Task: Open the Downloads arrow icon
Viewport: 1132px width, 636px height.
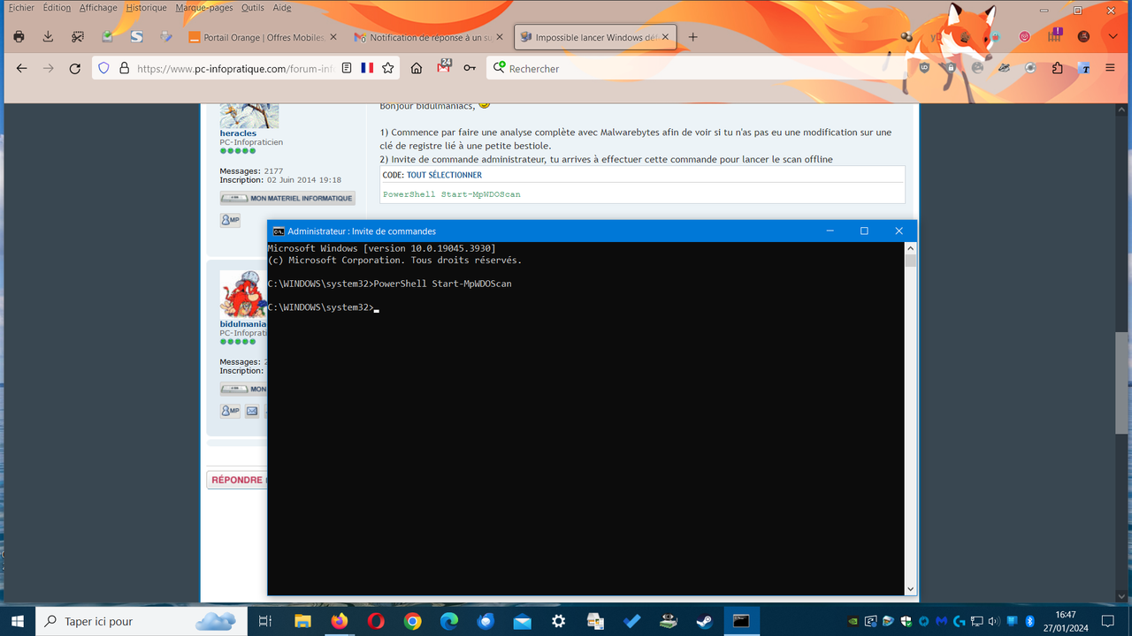Action: coord(48,37)
